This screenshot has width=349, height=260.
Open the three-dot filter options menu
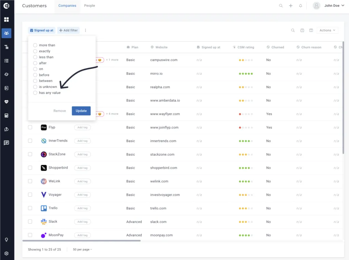(86, 31)
